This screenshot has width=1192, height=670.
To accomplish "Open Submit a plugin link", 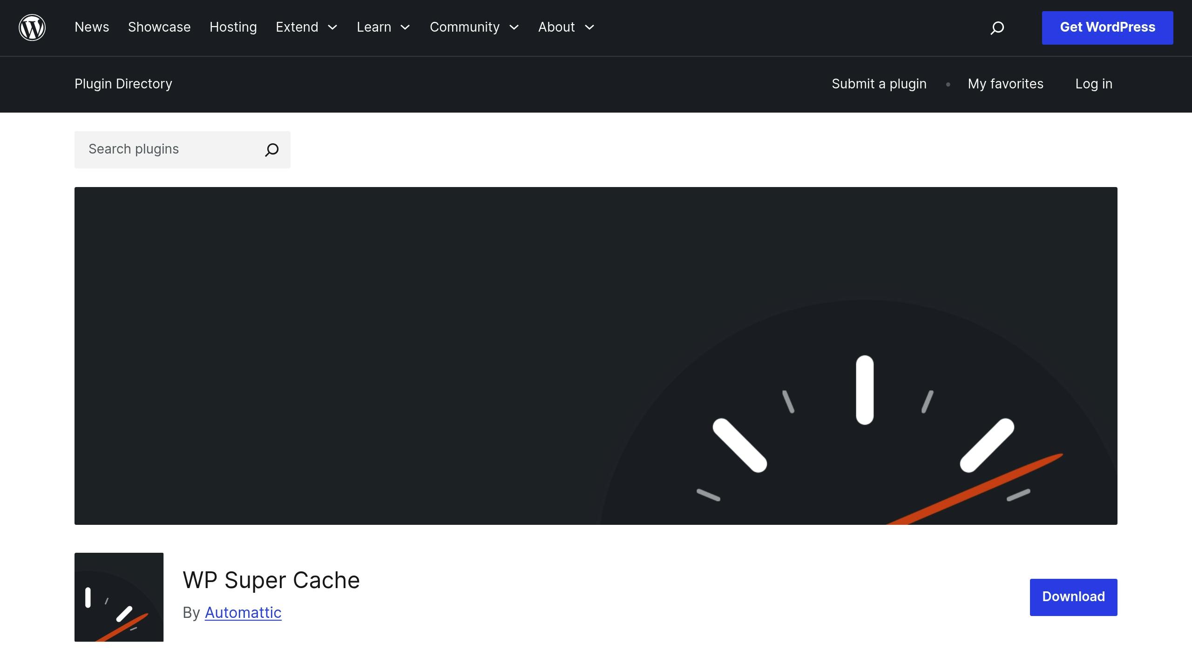I will click(879, 84).
